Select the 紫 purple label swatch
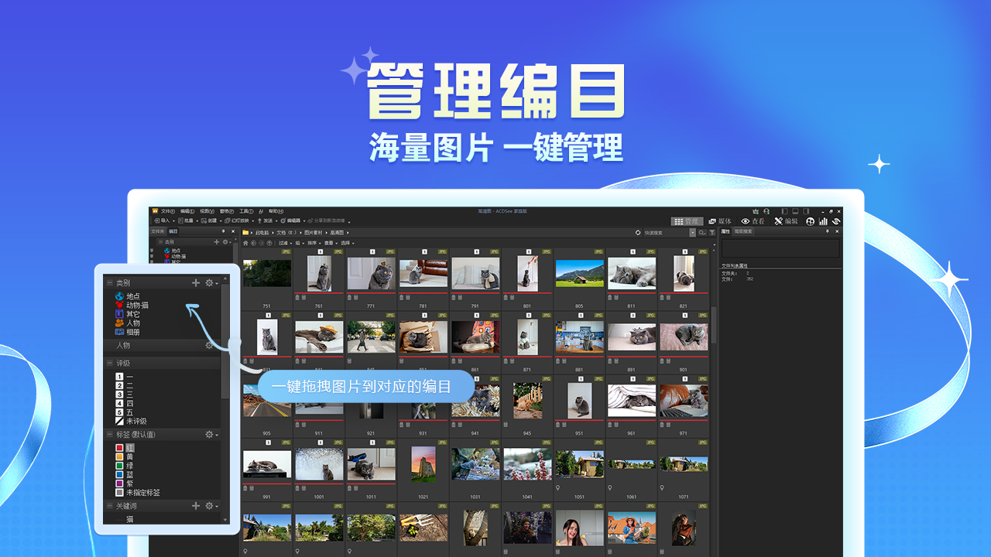The width and height of the screenshot is (991, 557). coord(118,484)
